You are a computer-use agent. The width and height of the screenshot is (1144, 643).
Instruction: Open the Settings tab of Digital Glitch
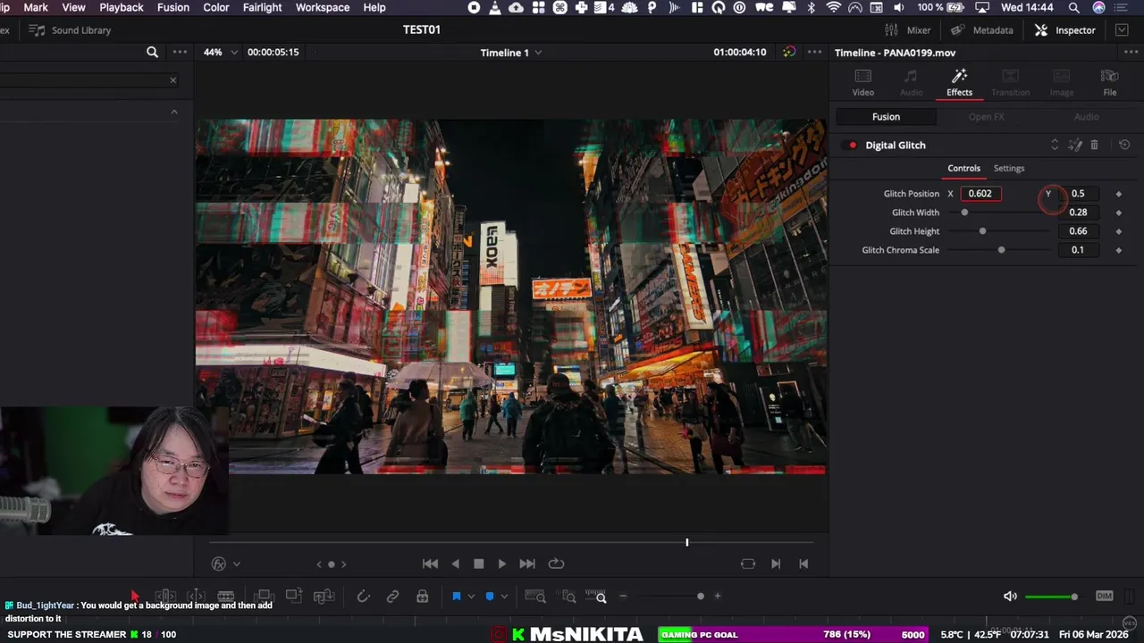point(1008,168)
